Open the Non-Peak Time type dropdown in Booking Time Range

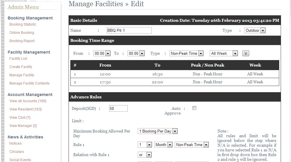point(186,54)
